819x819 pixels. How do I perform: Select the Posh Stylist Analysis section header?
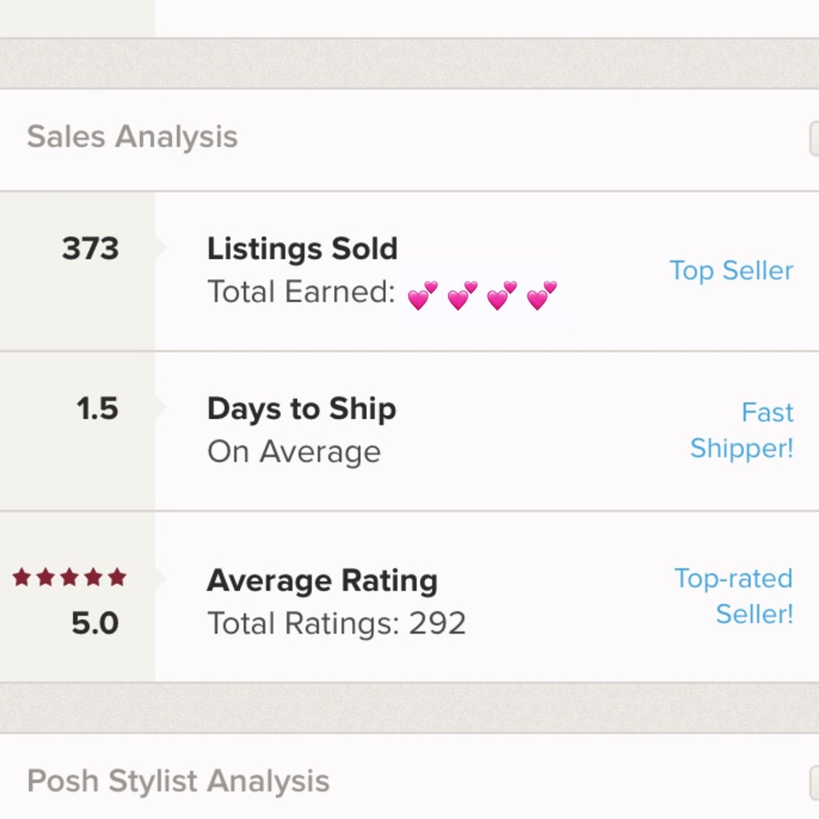[x=178, y=781]
